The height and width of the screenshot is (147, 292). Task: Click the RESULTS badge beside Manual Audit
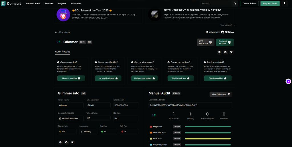176,93
